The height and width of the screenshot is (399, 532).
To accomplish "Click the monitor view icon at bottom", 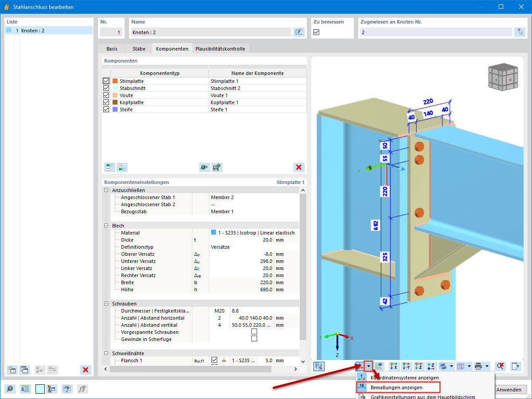I will coord(67,389).
